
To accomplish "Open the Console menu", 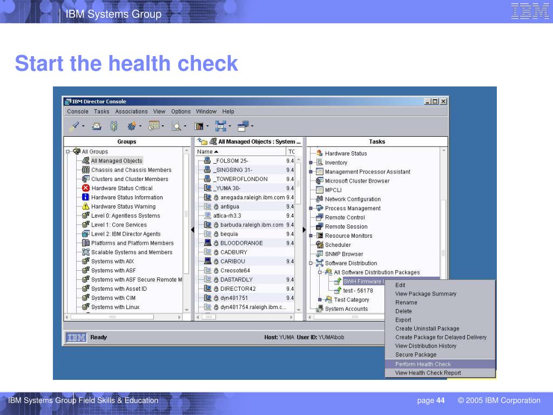I will 78,111.
